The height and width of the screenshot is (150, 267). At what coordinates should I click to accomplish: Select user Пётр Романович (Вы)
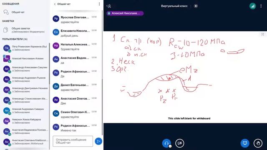pos(25,48)
